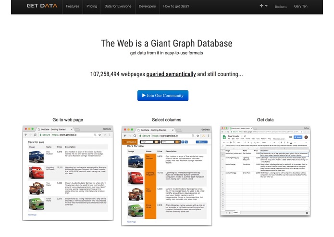The image size is (334, 237).
Task: Go to Data for Everyone
Action: tap(118, 6)
